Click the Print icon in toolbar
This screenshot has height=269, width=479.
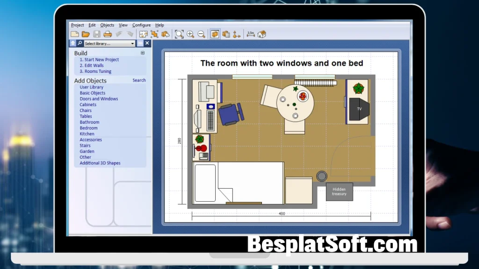108,34
